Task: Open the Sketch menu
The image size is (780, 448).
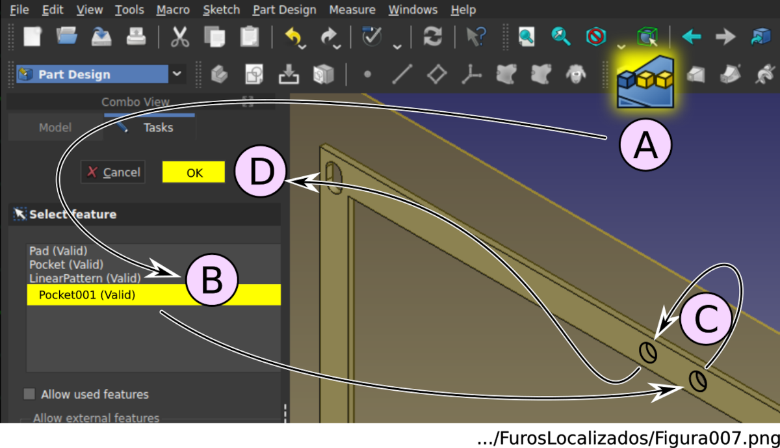Action: [x=221, y=10]
